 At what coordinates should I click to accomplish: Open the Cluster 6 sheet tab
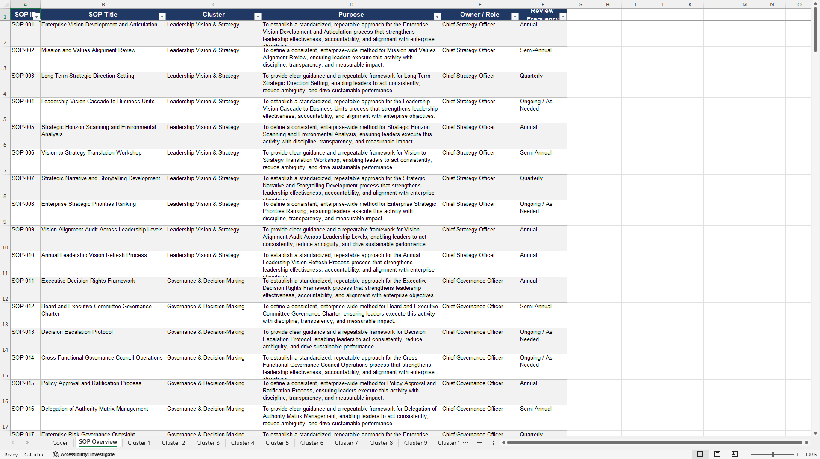312,443
